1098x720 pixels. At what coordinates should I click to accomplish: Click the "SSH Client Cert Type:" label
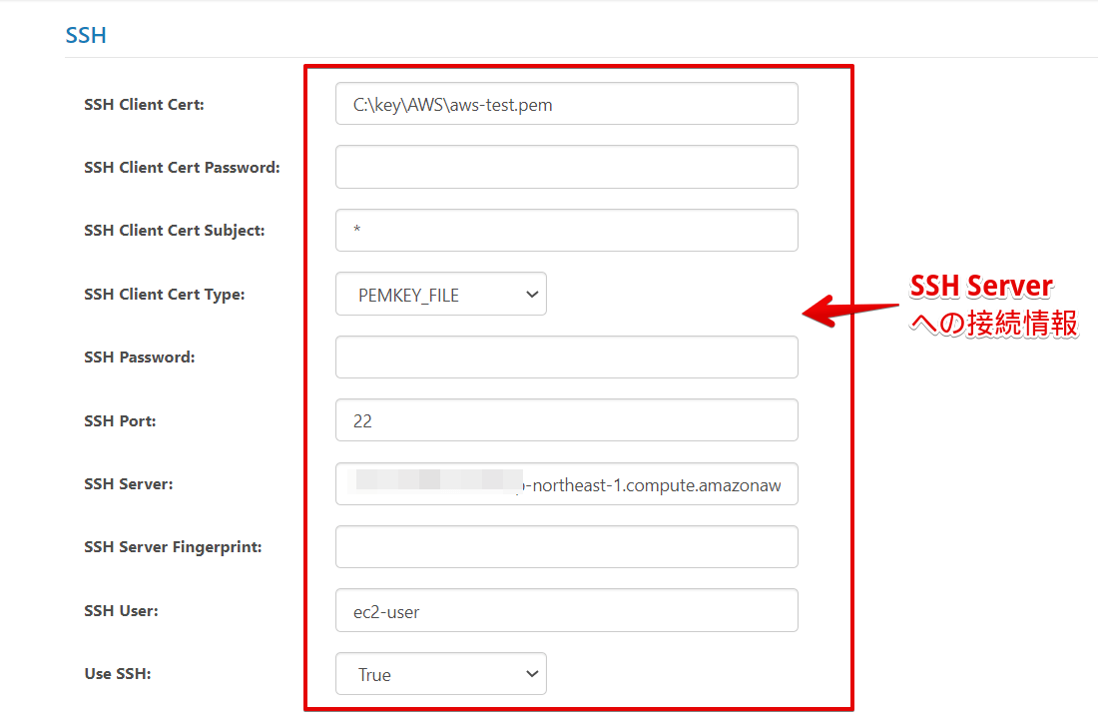pyautogui.click(x=164, y=295)
